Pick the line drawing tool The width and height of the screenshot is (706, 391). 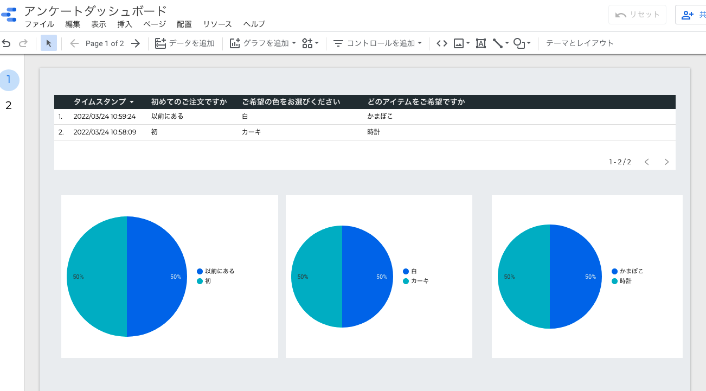tap(497, 42)
